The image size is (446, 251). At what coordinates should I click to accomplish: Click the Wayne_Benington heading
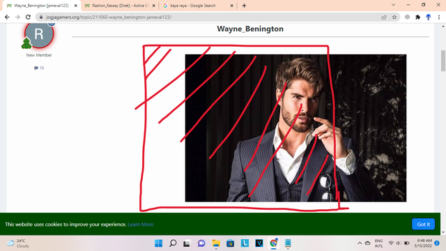point(250,29)
